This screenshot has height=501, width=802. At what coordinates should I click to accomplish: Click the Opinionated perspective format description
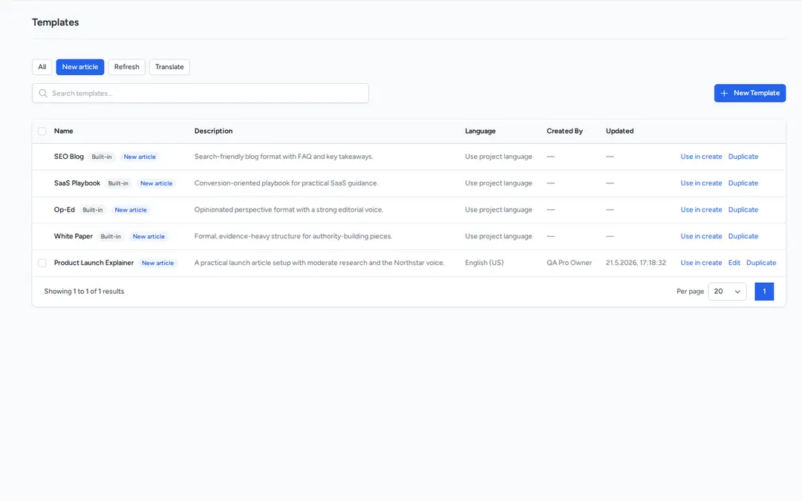coord(289,209)
